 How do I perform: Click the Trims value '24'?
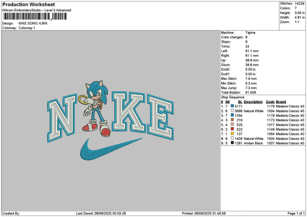[x=247, y=47]
